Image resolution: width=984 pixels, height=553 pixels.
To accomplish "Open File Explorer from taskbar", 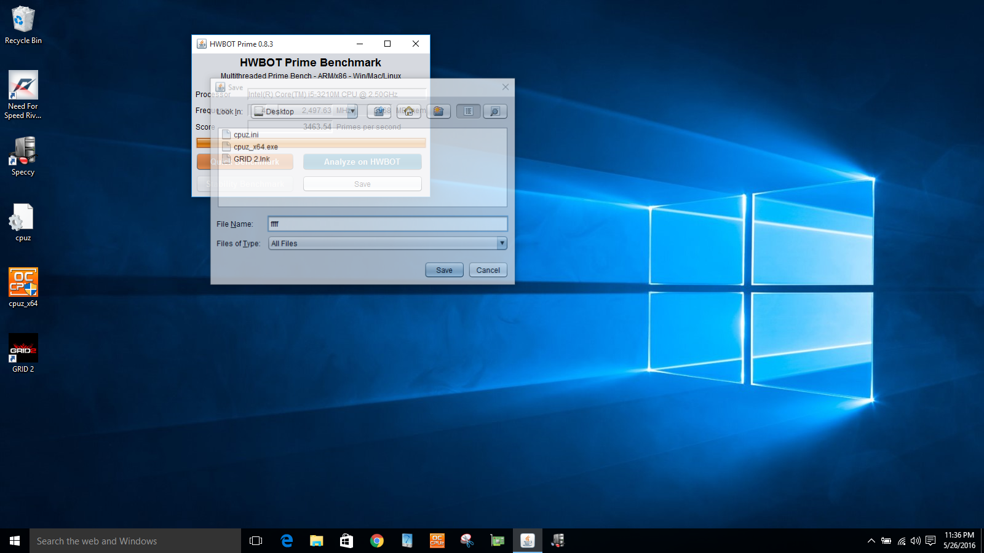I will tap(317, 541).
